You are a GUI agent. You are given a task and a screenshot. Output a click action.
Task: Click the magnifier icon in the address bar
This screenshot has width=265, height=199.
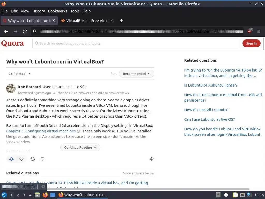point(35,31)
